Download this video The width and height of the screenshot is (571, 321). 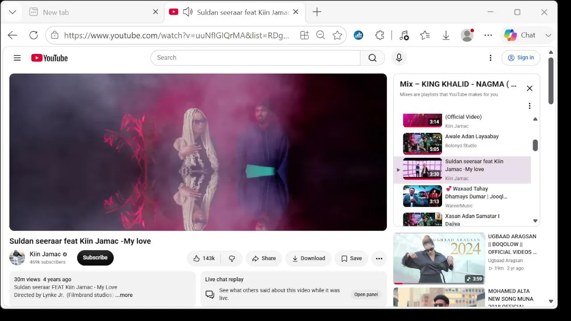click(x=308, y=258)
